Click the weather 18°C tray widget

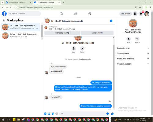point(118,120)
